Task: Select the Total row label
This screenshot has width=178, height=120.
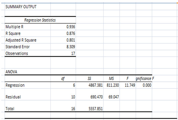Action: tap(10, 109)
